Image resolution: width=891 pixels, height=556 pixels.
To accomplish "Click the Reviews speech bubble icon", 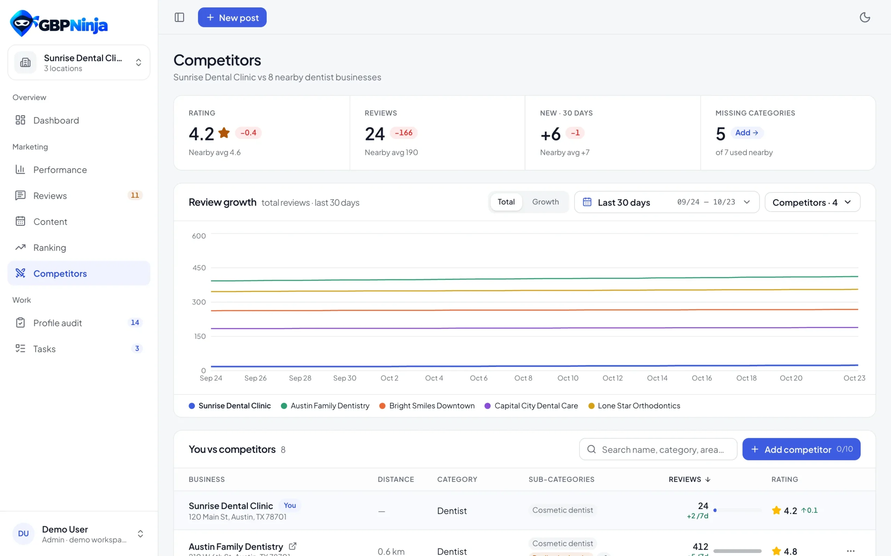I will (20, 195).
